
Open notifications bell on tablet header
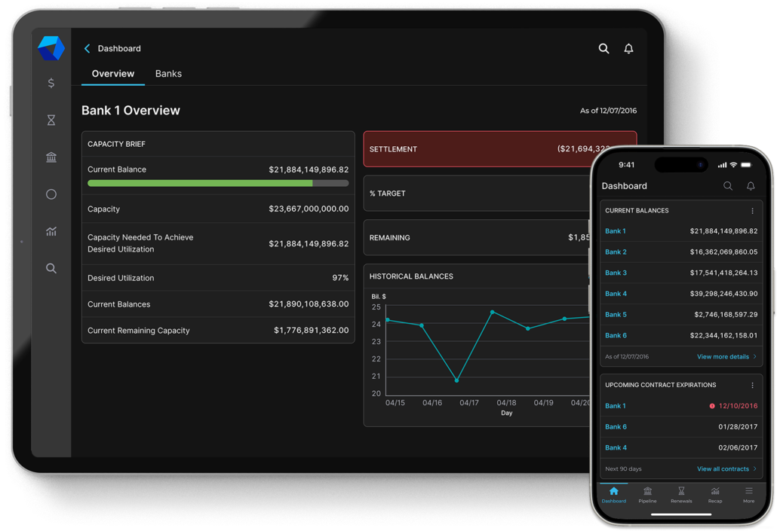pyautogui.click(x=628, y=48)
